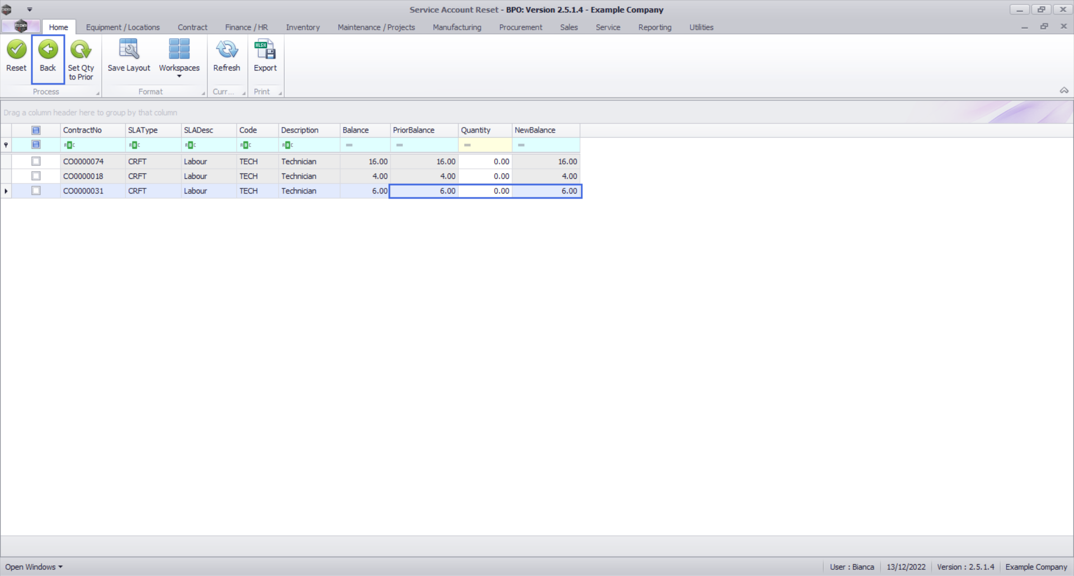Open the application logo menu
The image size is (1074, 576).
[x=21, y=26]
